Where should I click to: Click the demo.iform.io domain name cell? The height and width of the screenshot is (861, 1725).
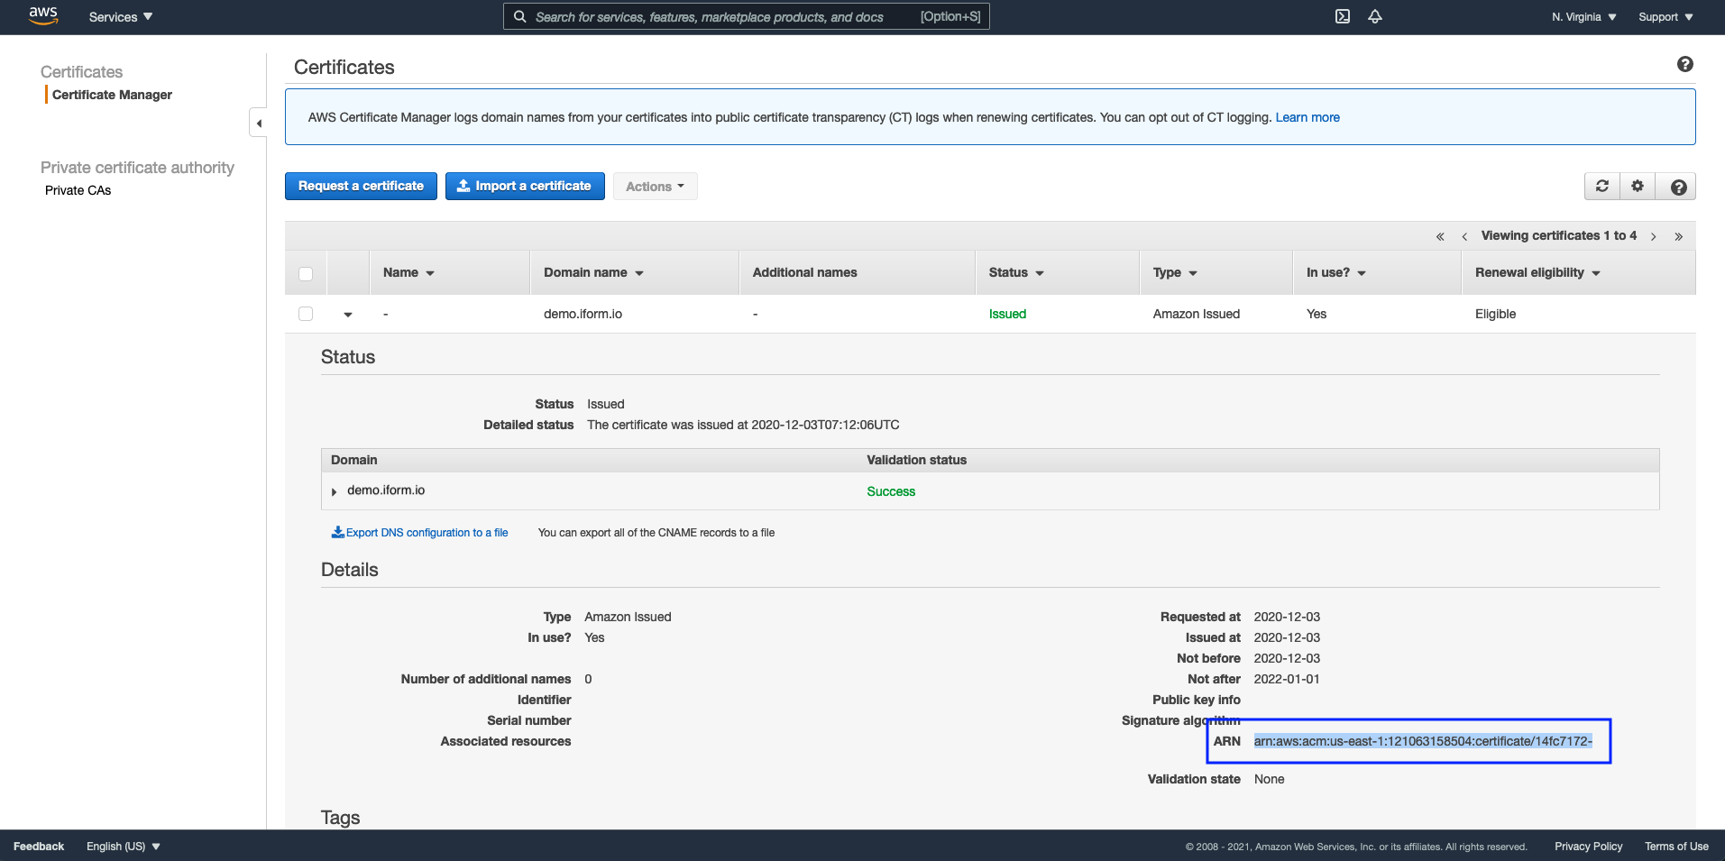pos(583,314)
